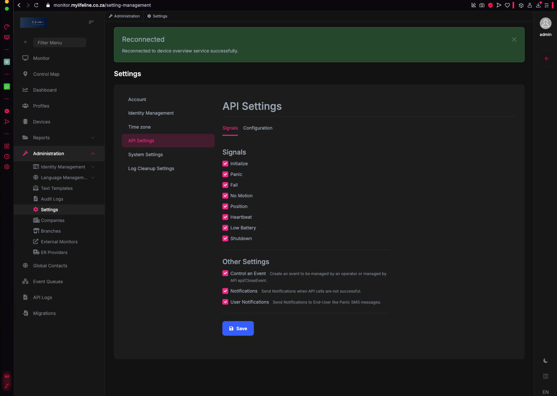557x396 pixels.
Task: Save the API settings
Action: (x=238, y=328)
